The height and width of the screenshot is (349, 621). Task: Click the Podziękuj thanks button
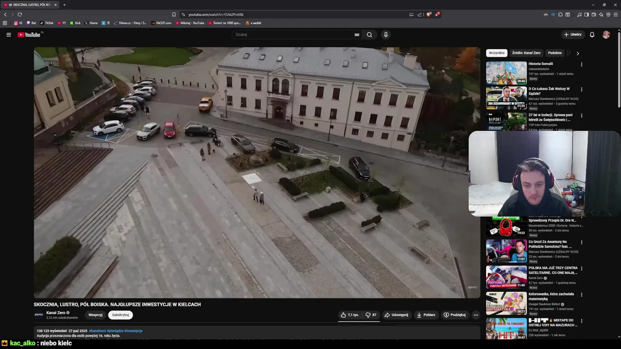tap(455, 315)
